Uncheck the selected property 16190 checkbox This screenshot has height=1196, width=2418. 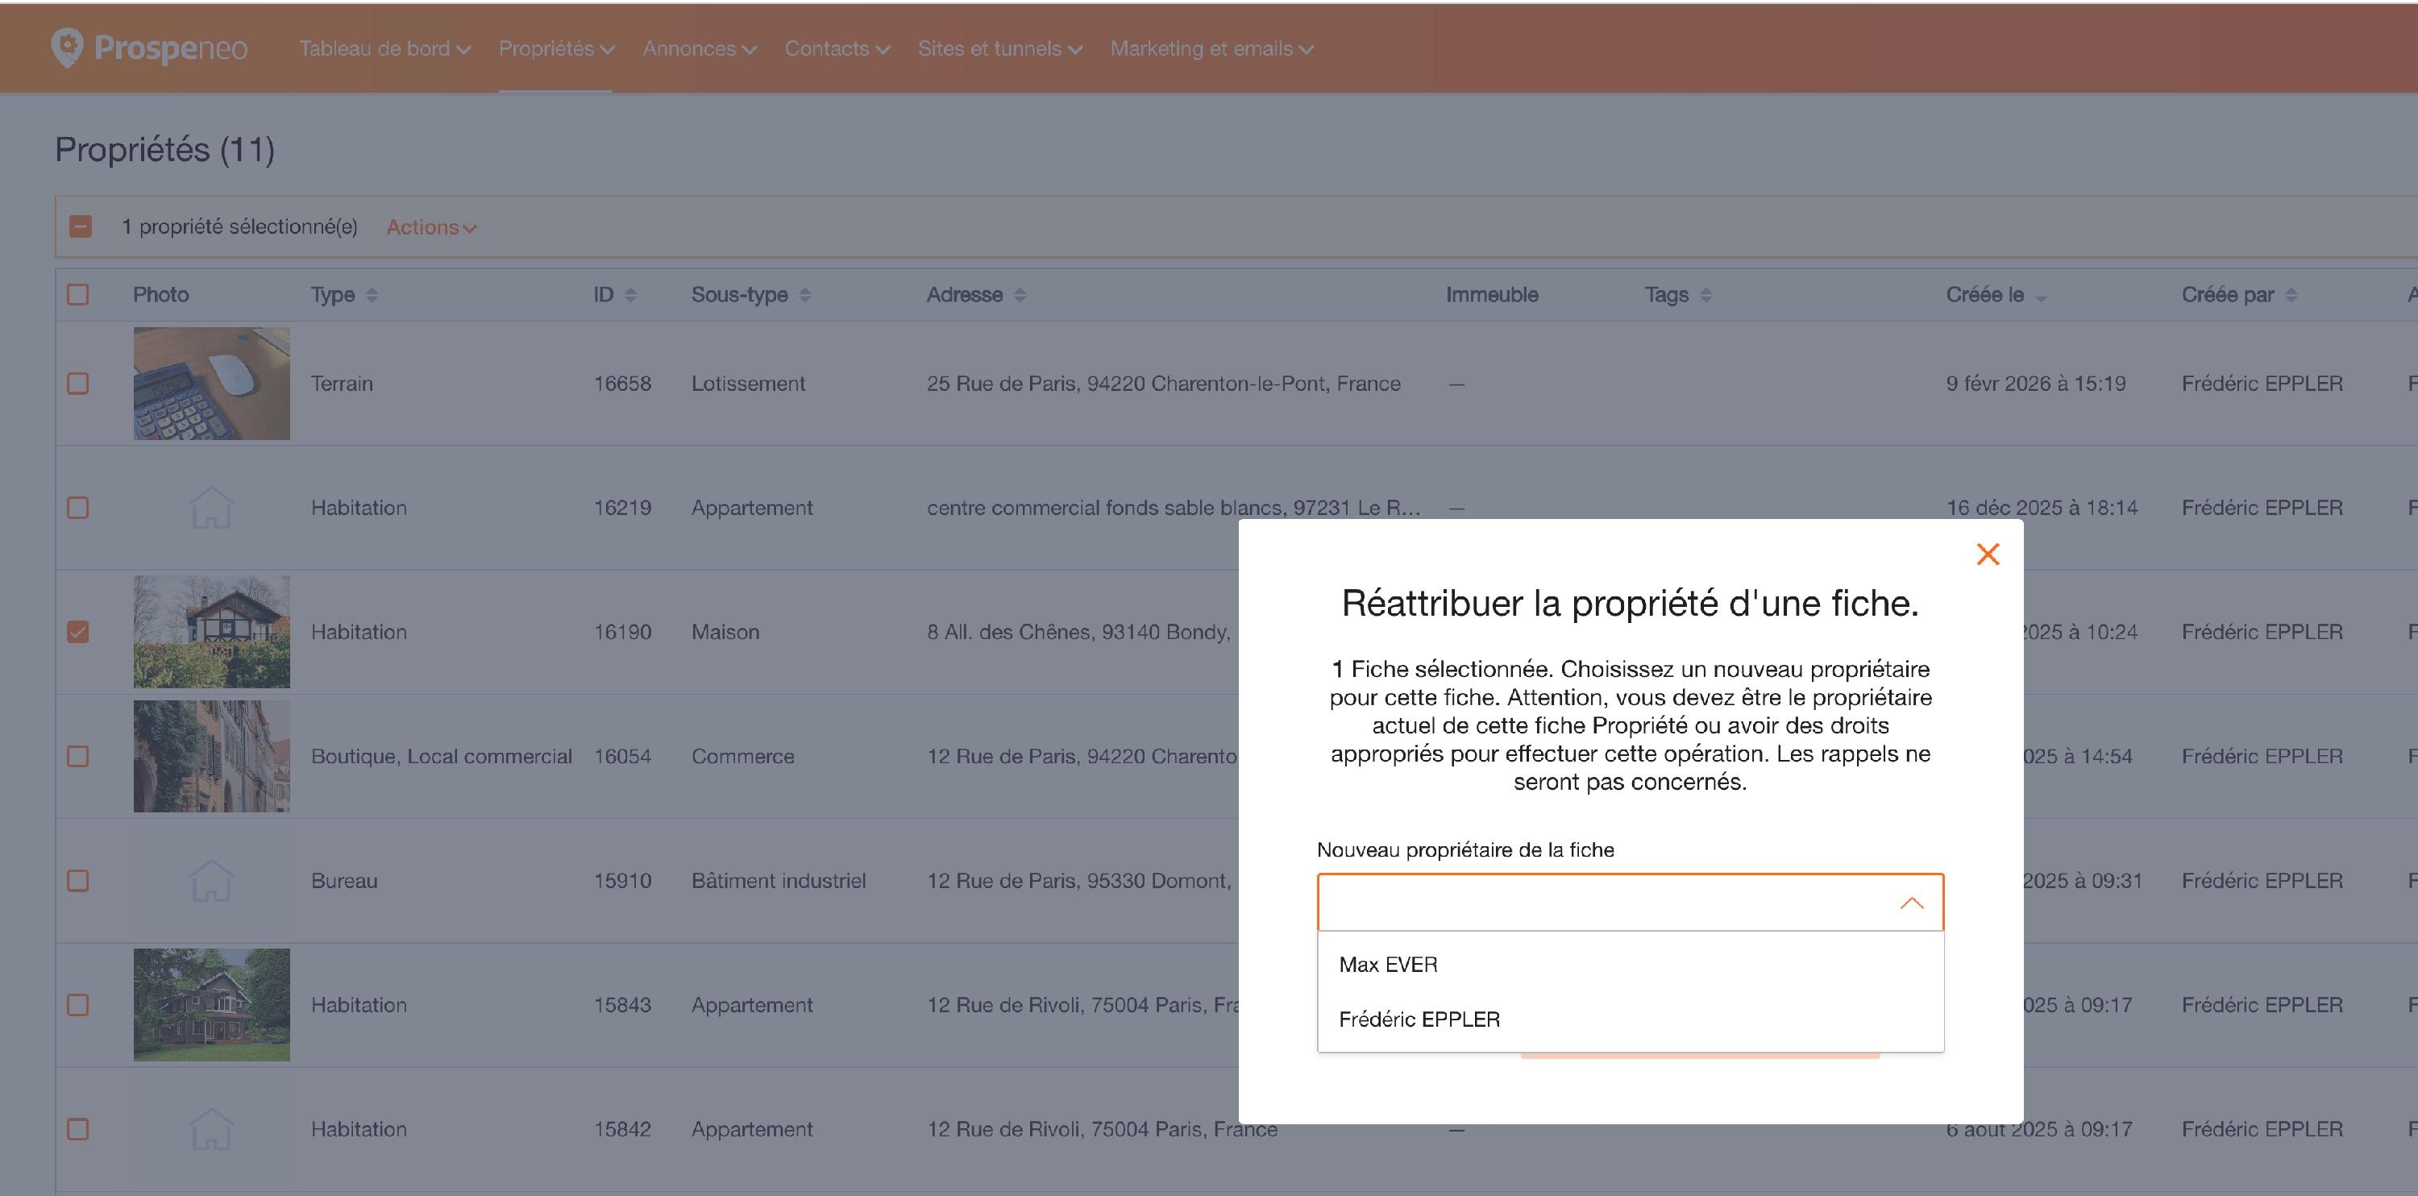[x=78, y=632]
